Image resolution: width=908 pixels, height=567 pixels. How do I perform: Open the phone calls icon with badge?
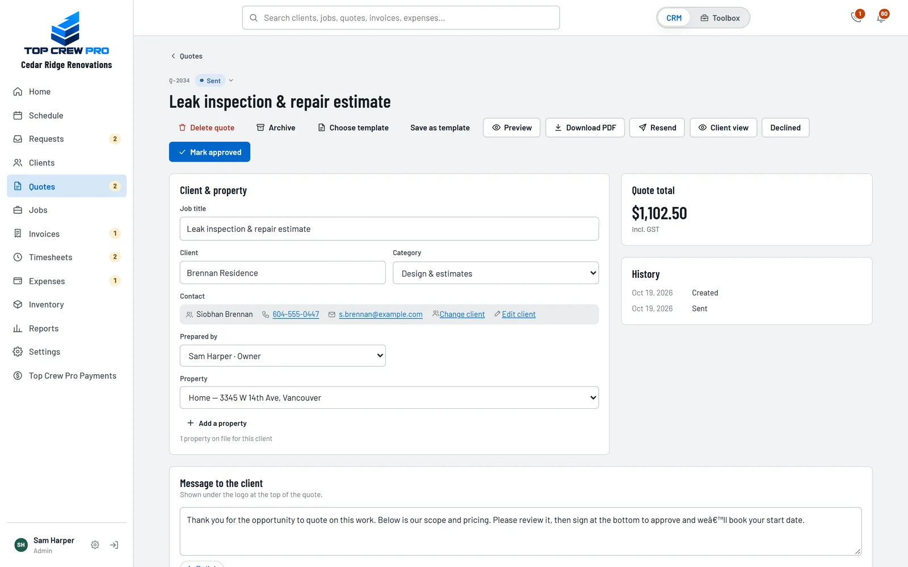[857, 16]
